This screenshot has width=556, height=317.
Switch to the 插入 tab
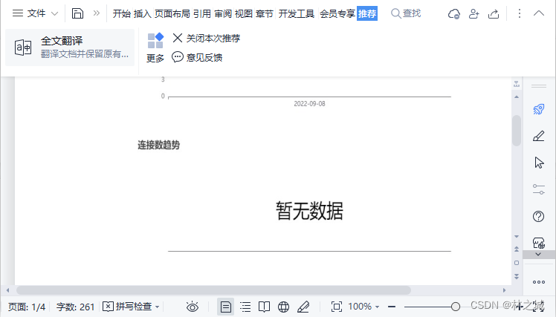tap(143, 14)
